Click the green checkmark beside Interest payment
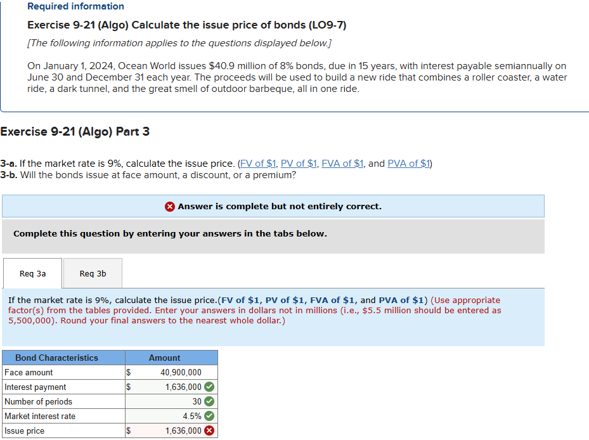589x440 pixels. click(x=210, y=387)
